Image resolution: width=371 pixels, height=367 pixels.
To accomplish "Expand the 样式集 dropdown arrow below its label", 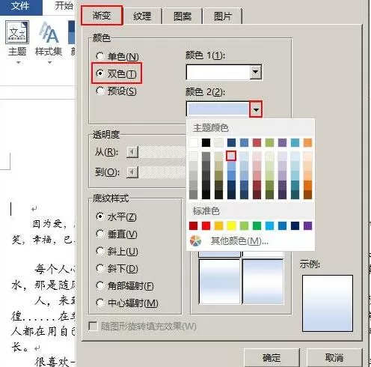I will (x=49, y=62).
